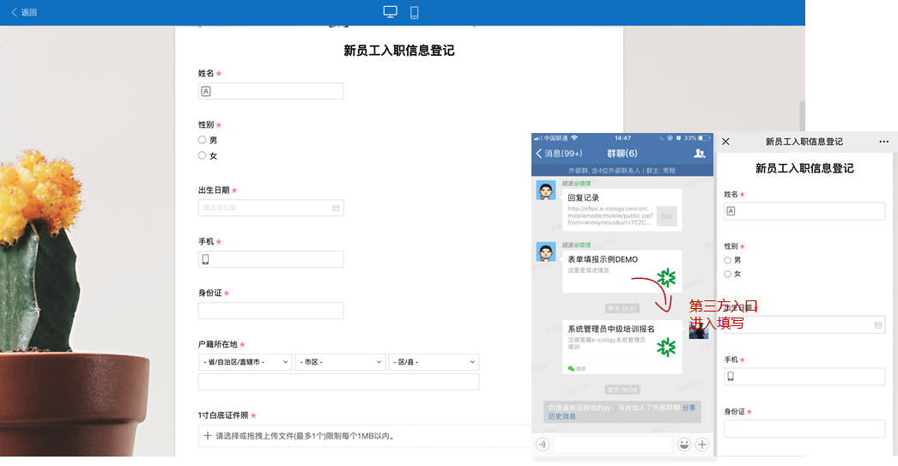Switch to mobile phone preview icon

coord(414,12)
